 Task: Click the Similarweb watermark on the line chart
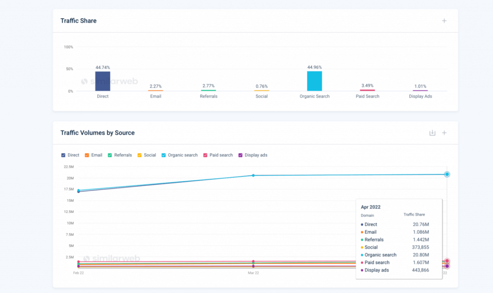112,259
